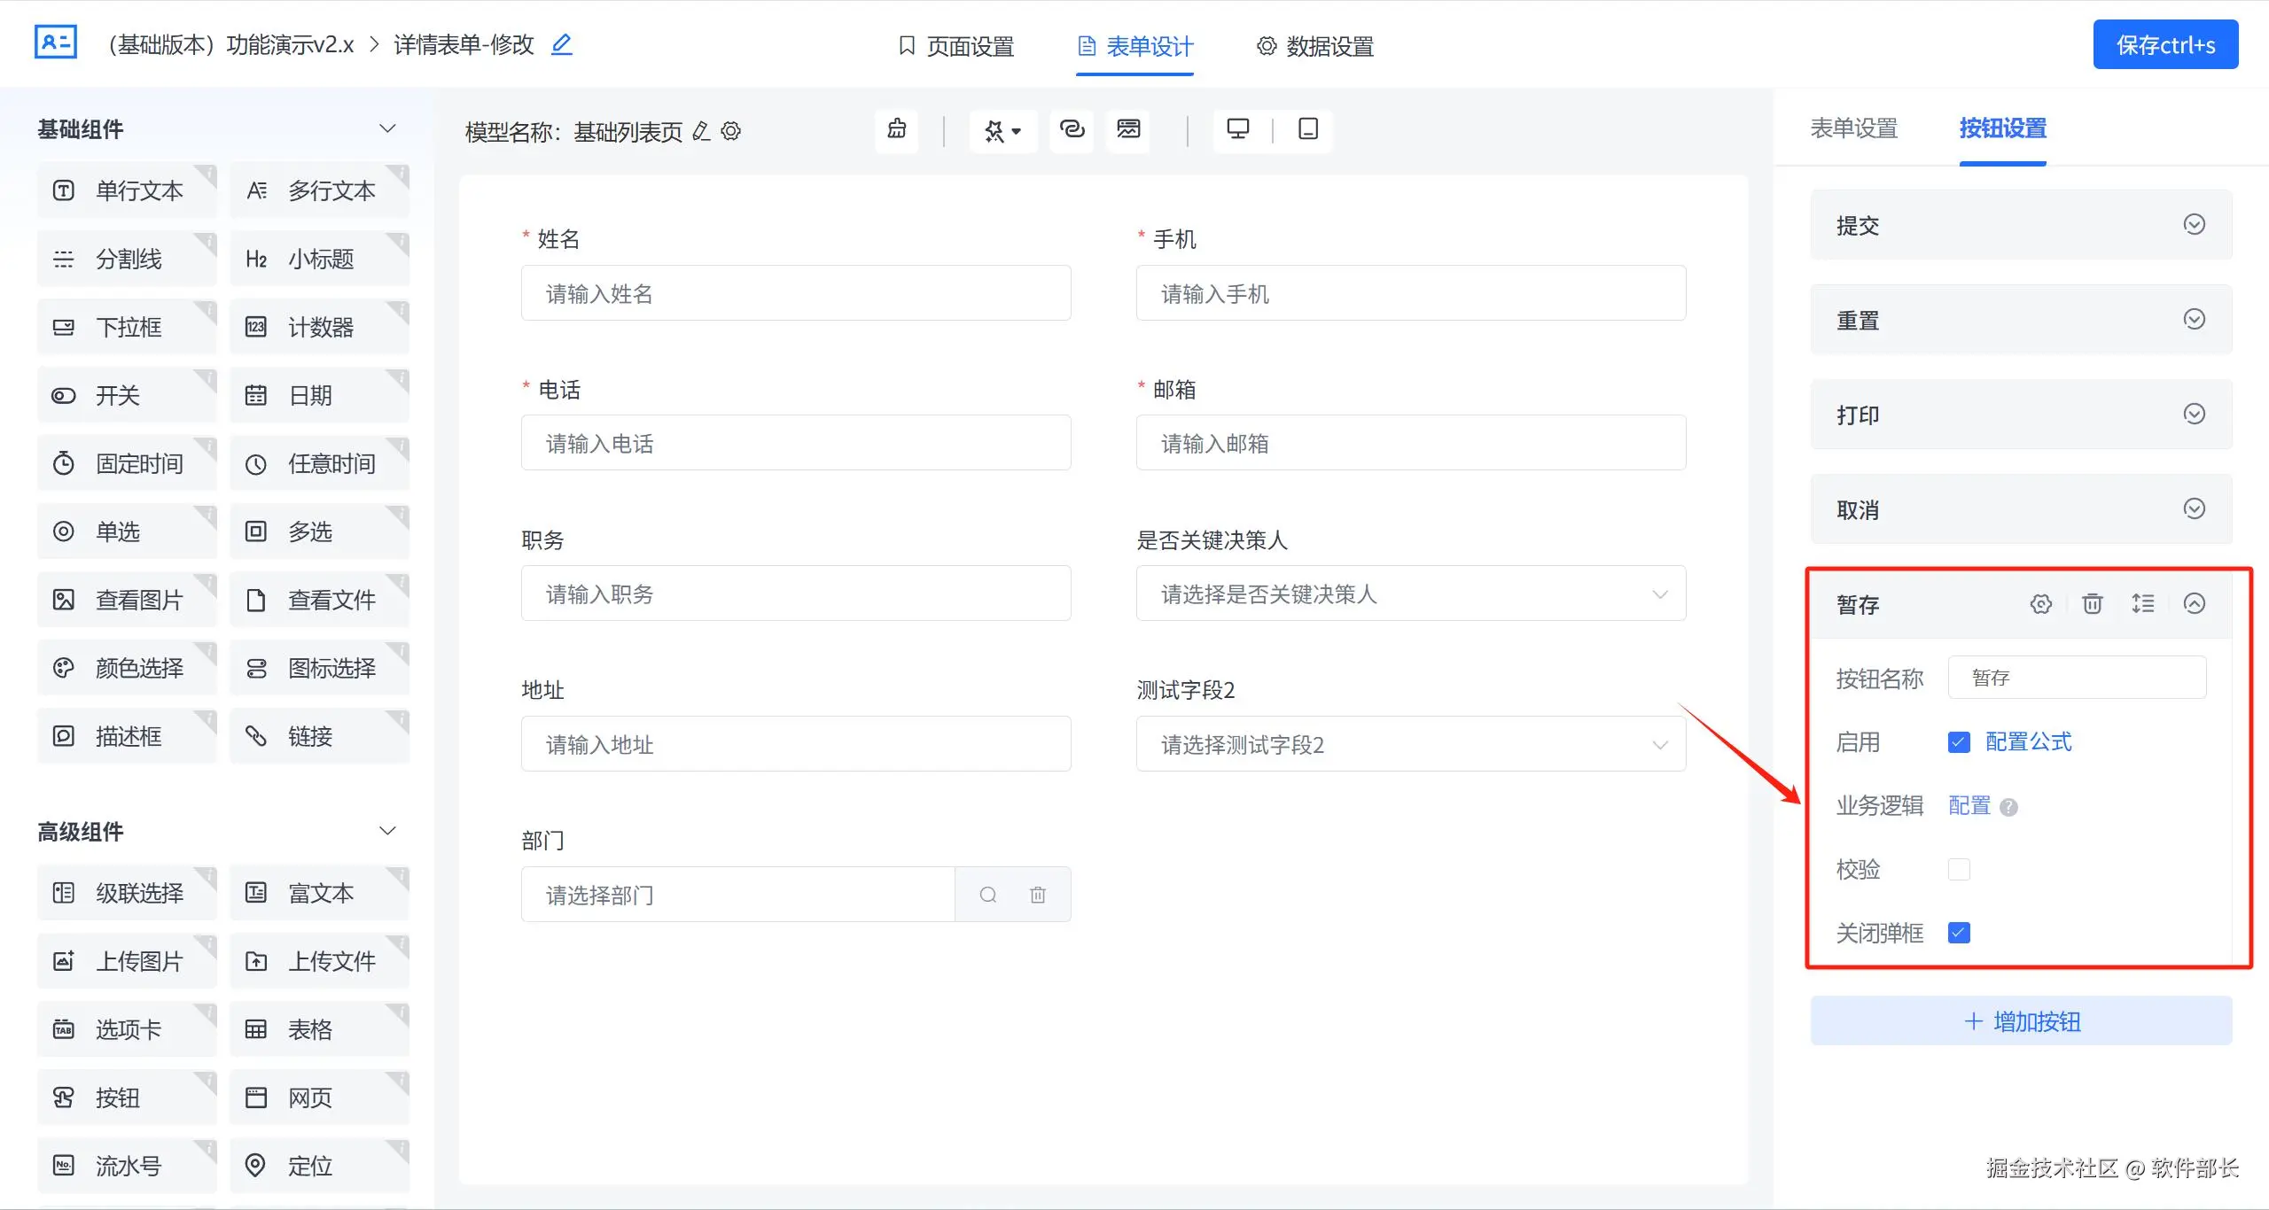Collapse the 基础组件 section
This screenshot has width=2269, height=1210.
pos(387,129)
